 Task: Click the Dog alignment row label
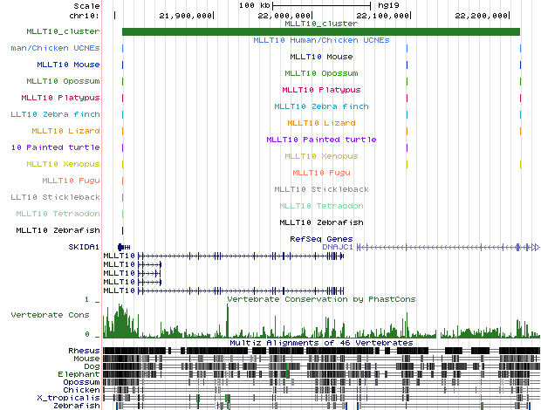coord(91,366)
